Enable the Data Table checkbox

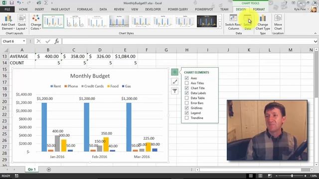[x=186, y=98]
